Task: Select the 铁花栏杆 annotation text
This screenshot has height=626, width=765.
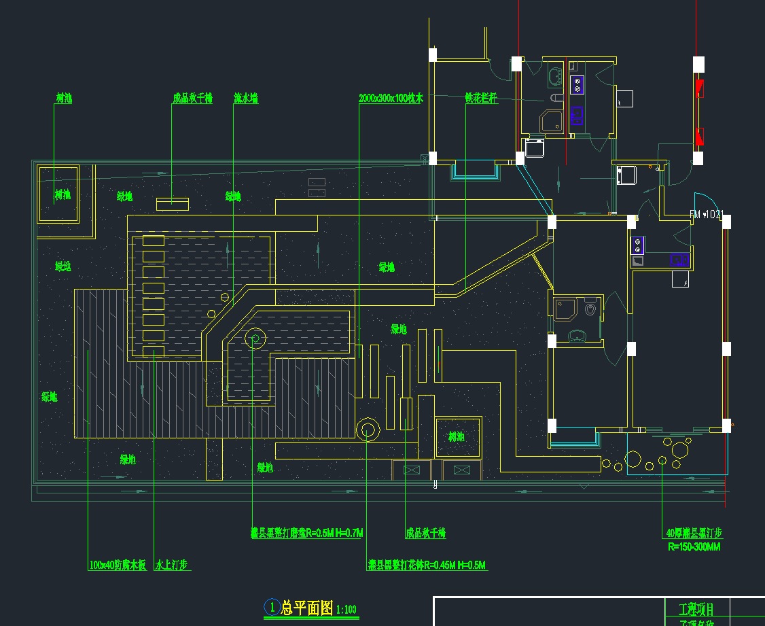Action: (x=481, y=99)
